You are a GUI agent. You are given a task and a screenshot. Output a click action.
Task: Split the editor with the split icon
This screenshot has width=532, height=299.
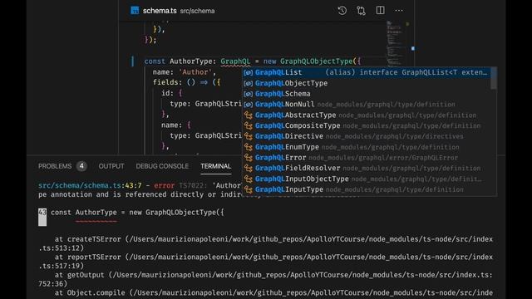[380, 11]
